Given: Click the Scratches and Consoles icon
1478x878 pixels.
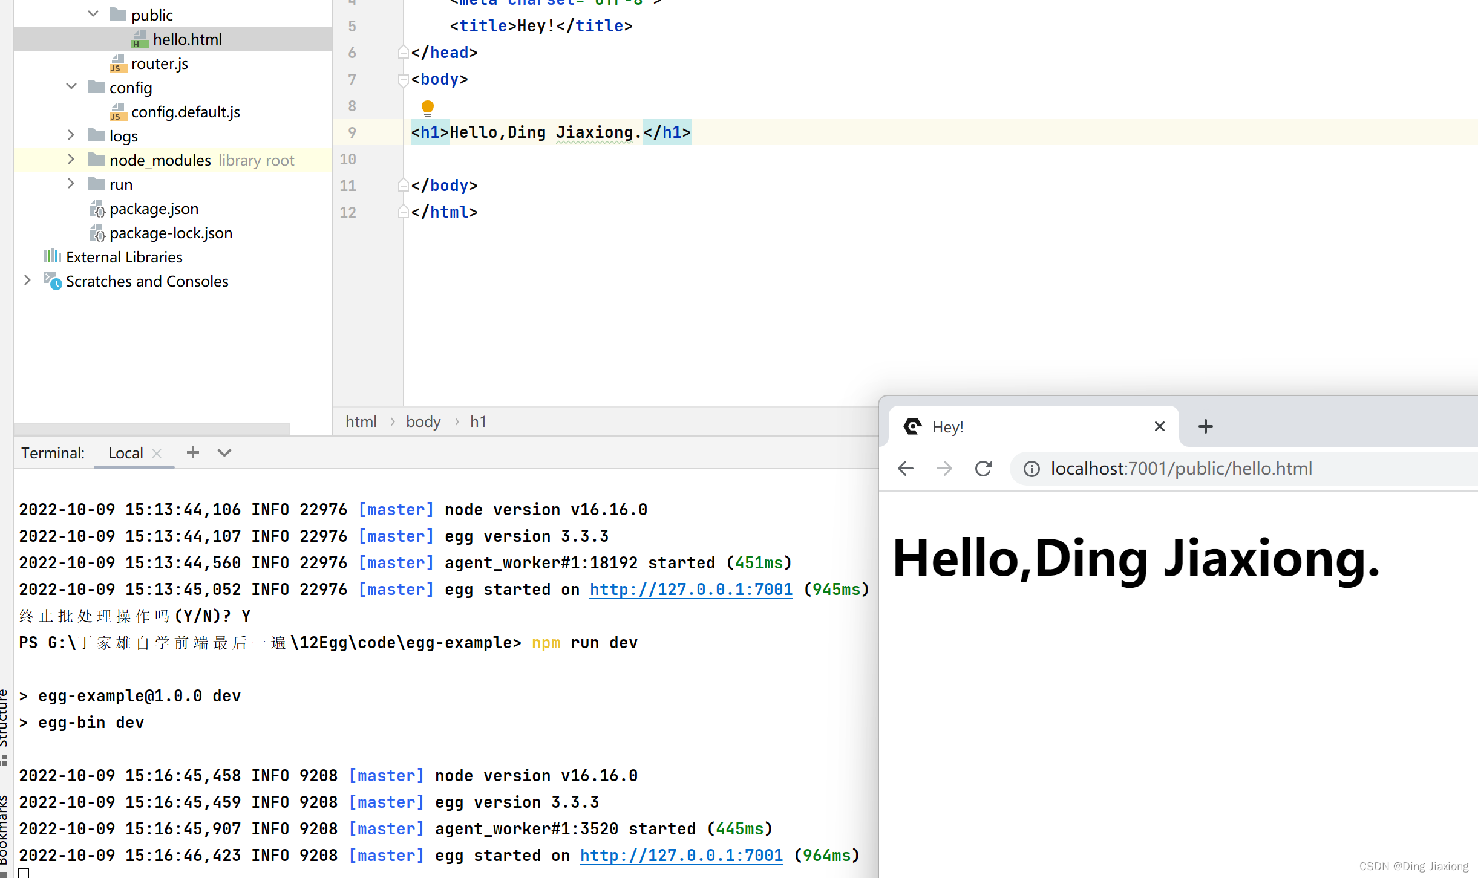Looking at the screenshot, I should (x=53, y=281).
